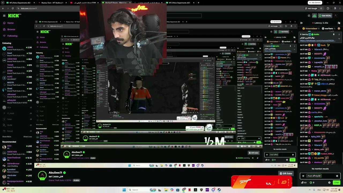The width and height of the screenshot is (343, 193).
Task: Pin icon on the pinned message
Action: (334, 35)
